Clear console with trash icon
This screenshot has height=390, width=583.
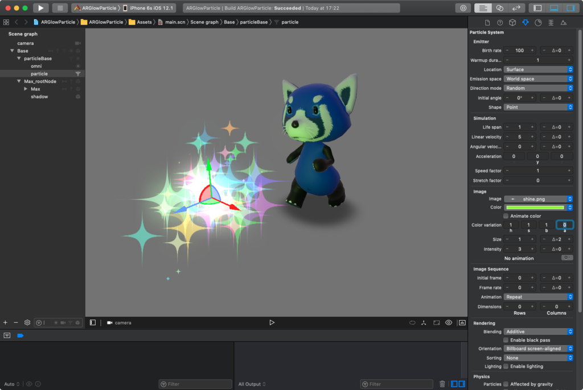pyautogui.click(x=442, y=384)
